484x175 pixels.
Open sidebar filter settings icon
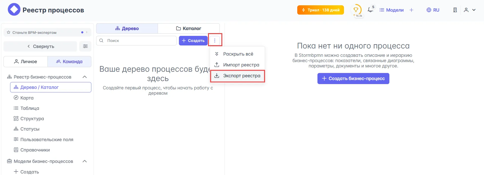(x=85, y=46)
